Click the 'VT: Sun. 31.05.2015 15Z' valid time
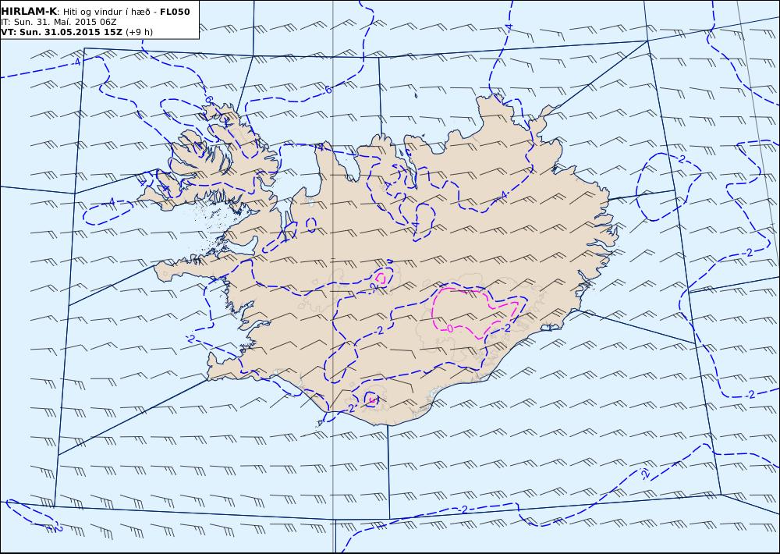The height and width of the screenshot is (554, 780). point(62,32)
